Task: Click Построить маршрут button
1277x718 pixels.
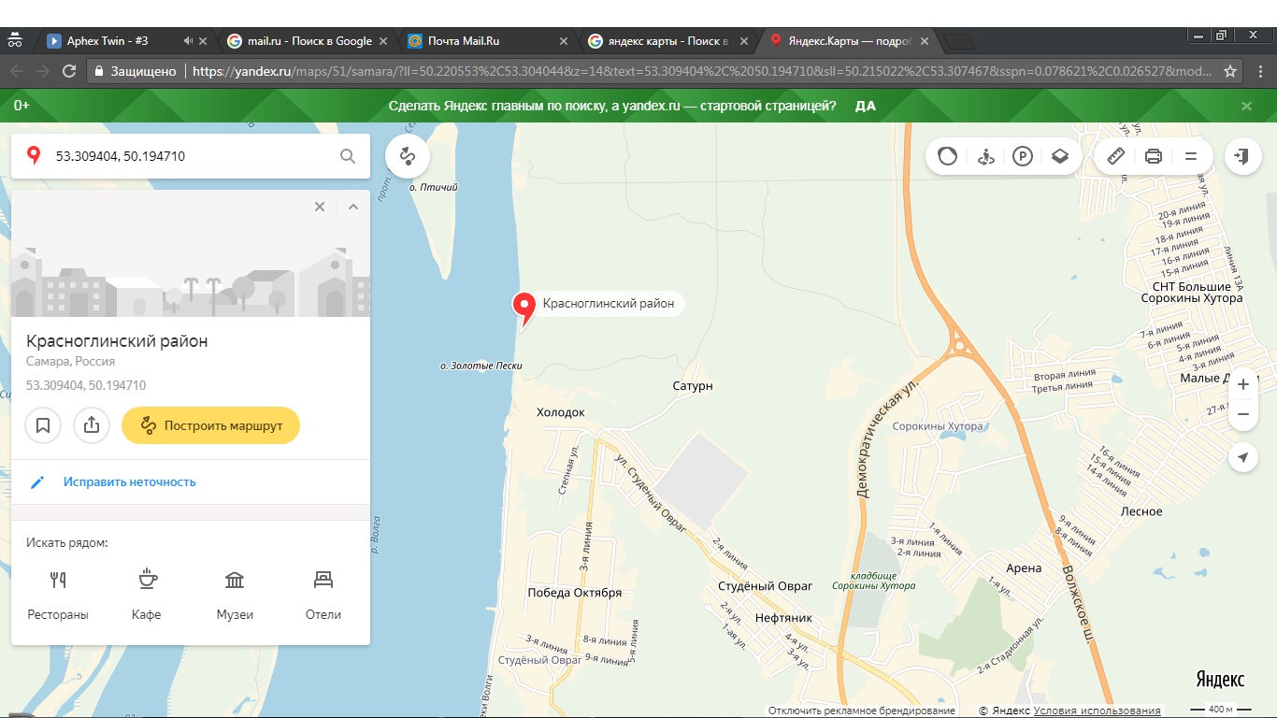Action: coord(210,425)
